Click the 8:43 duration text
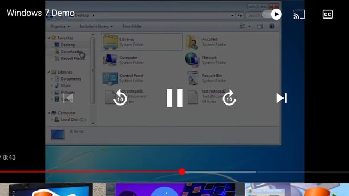349x196 pixels. [9, 157]
